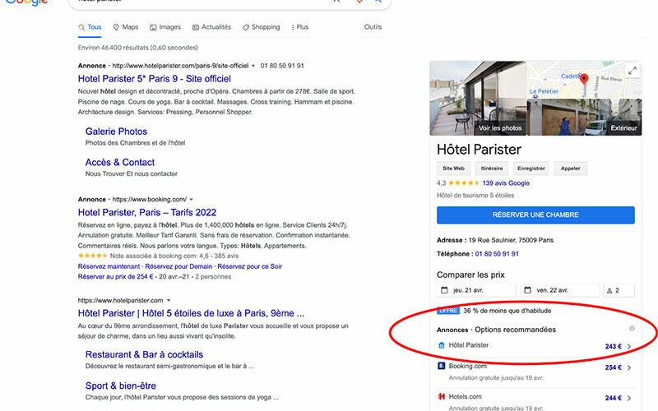Click the arrow next to the 243 € price
This screenshot has height=411, width=658.
(630, 347)
